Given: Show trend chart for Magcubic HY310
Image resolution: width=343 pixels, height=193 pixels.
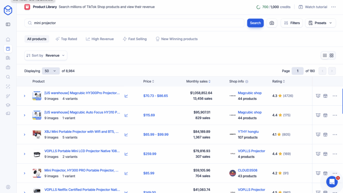Looking at the screenshot, I should (x=126, y=115).
